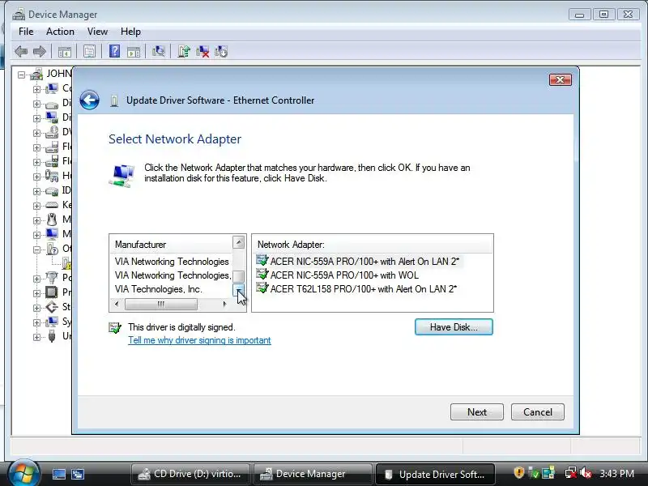Click the 3:43 PM taskbar clock
Screen dimensions: 648x486
pyautogui.click(x=617, y=473)
